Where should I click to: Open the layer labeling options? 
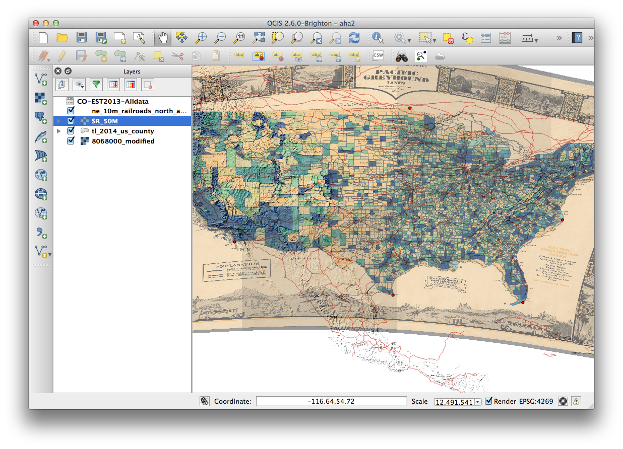[x=238, y=56]
